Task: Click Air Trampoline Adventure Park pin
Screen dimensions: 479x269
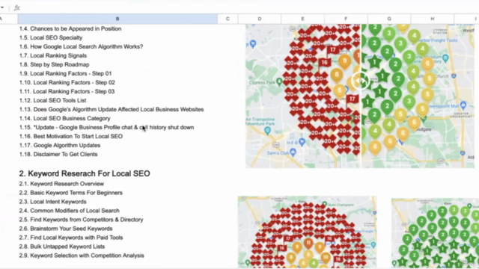Action: (268, 131)
